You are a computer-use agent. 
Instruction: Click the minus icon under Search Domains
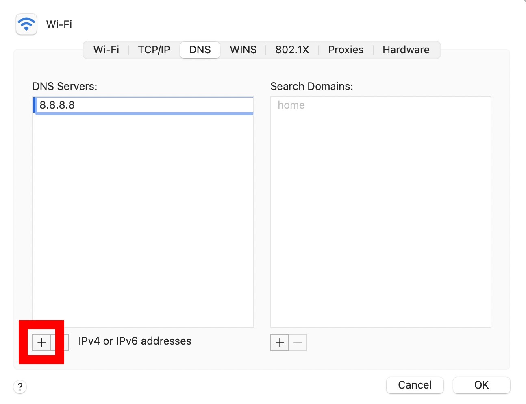tap(298, 342)
